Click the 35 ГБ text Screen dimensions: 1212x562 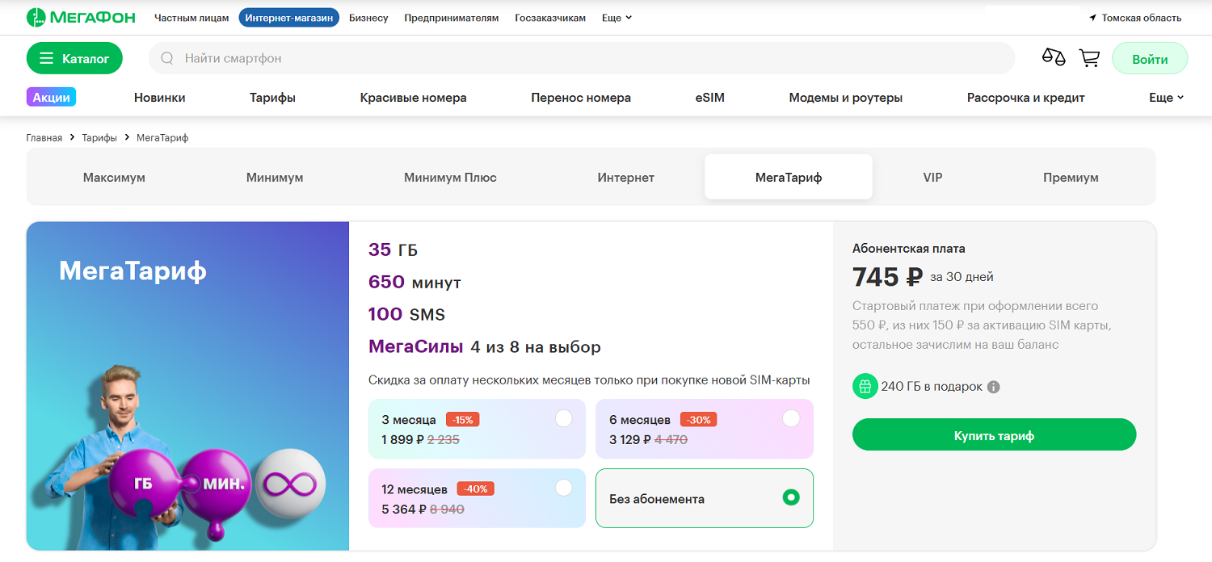(x=393, y=250)
